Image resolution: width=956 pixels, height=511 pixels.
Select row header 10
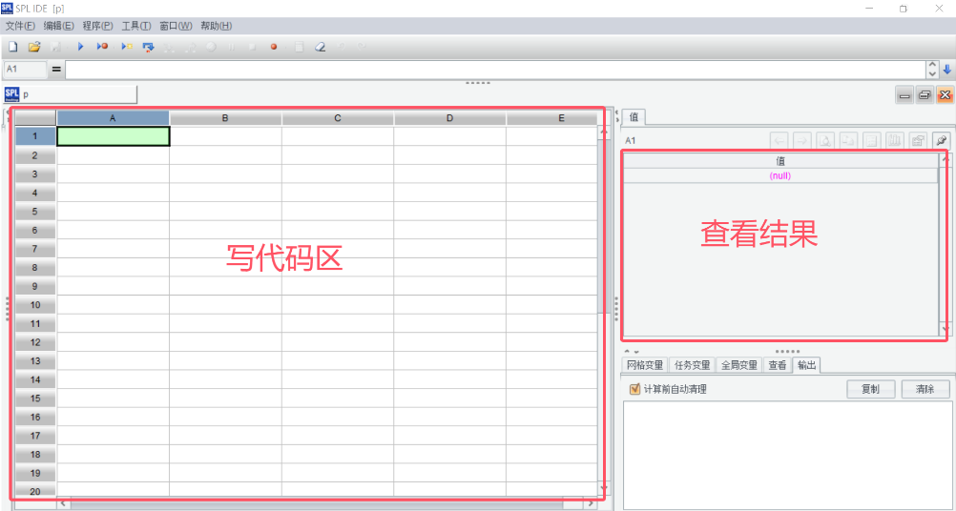[34, 304]
